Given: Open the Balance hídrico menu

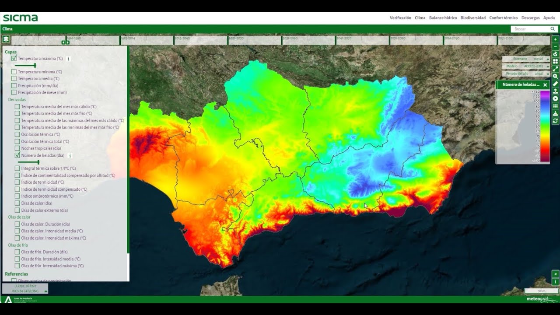Looking at the screenshot, I should (x=443, y=18).
